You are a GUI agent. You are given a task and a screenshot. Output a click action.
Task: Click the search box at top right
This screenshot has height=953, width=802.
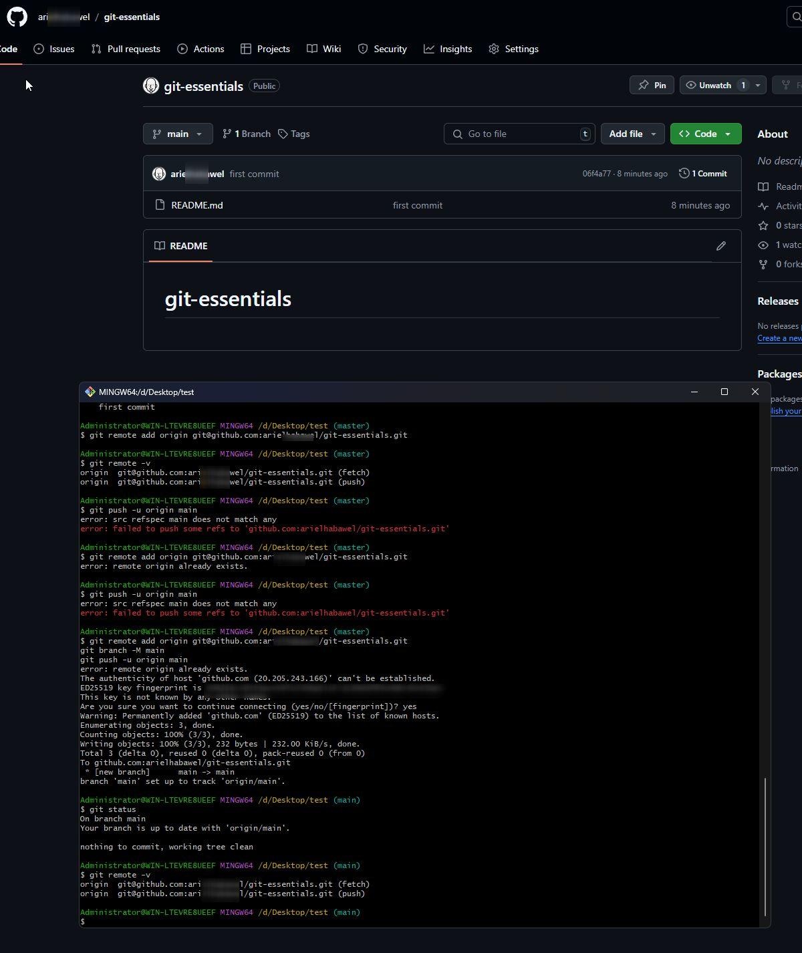[x=795, y=17]
